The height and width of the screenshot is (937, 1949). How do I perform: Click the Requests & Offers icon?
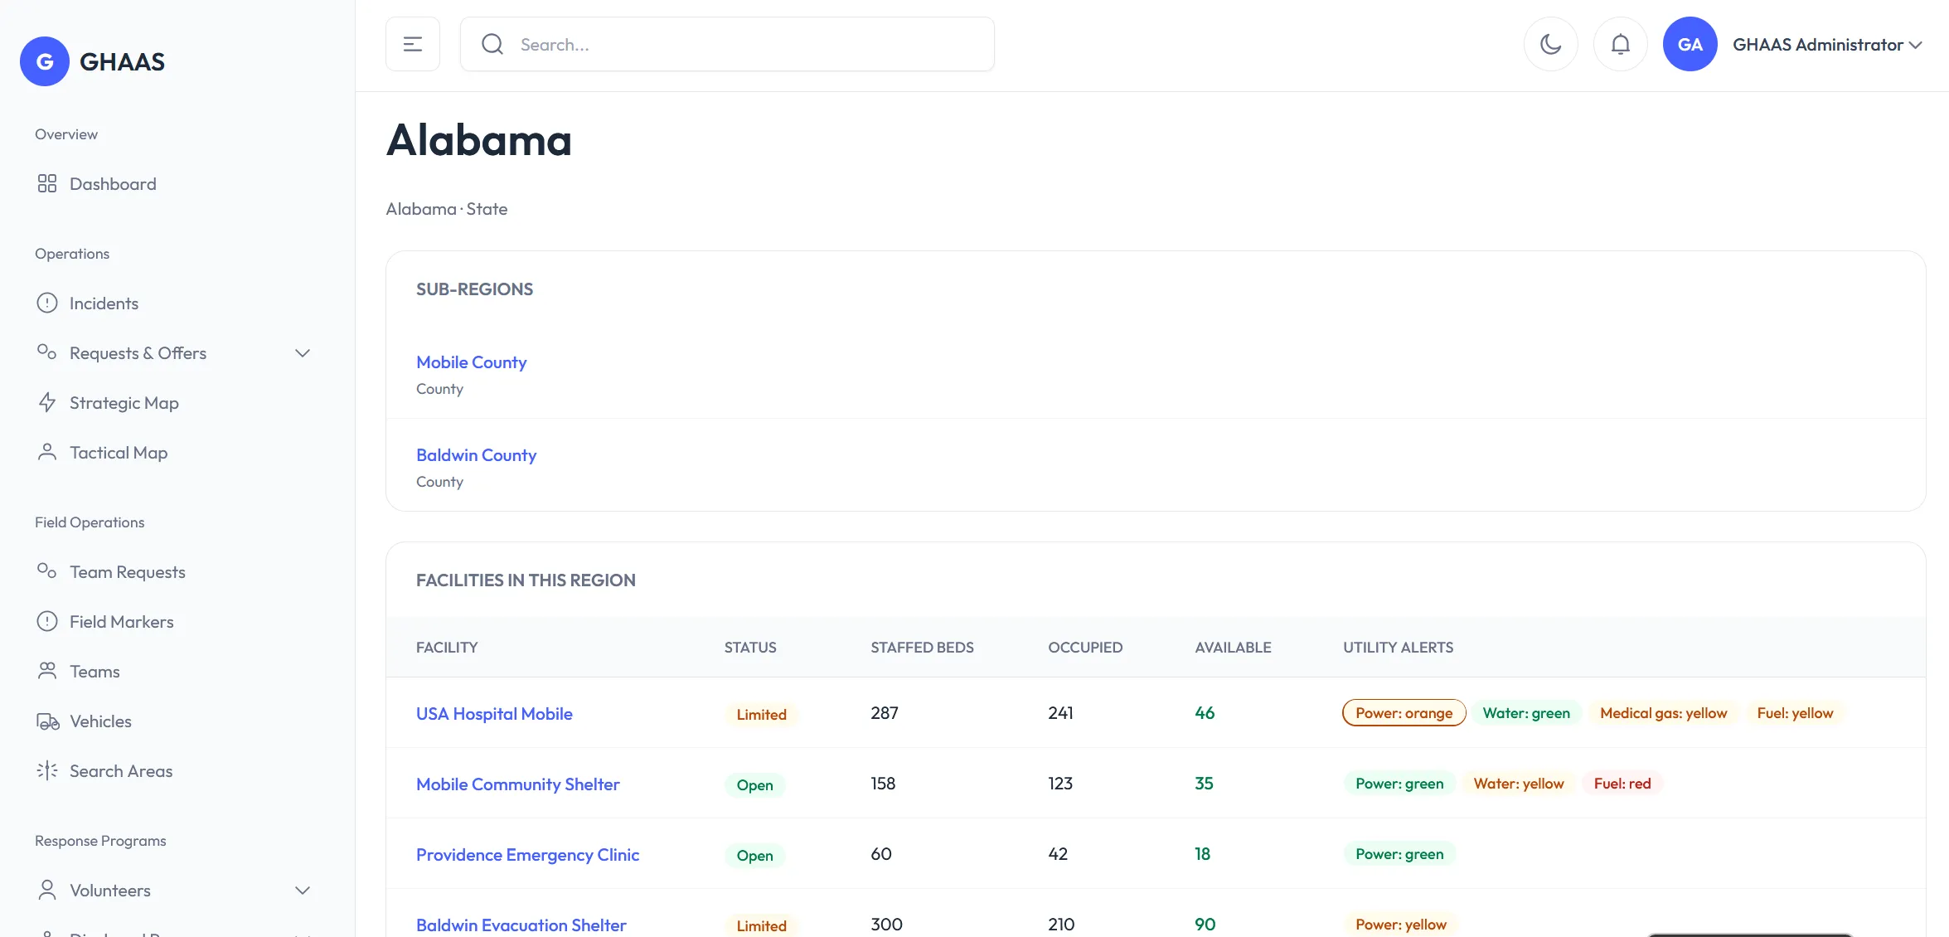pos(47,353)
